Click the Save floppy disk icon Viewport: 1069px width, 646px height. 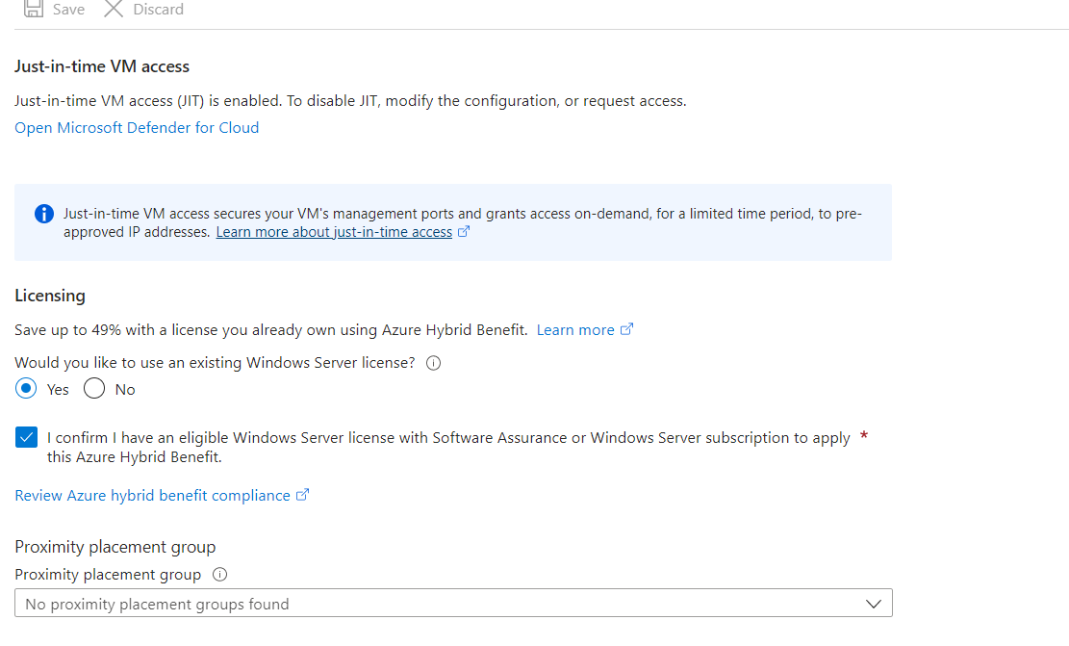[34, 9]
